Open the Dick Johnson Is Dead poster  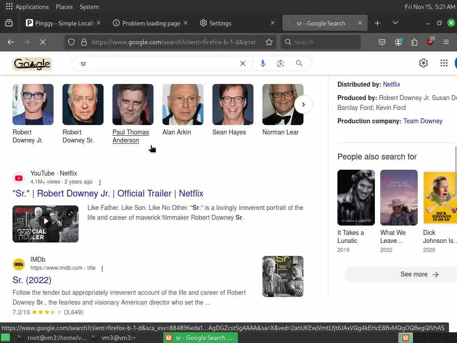tap(440, 197)
